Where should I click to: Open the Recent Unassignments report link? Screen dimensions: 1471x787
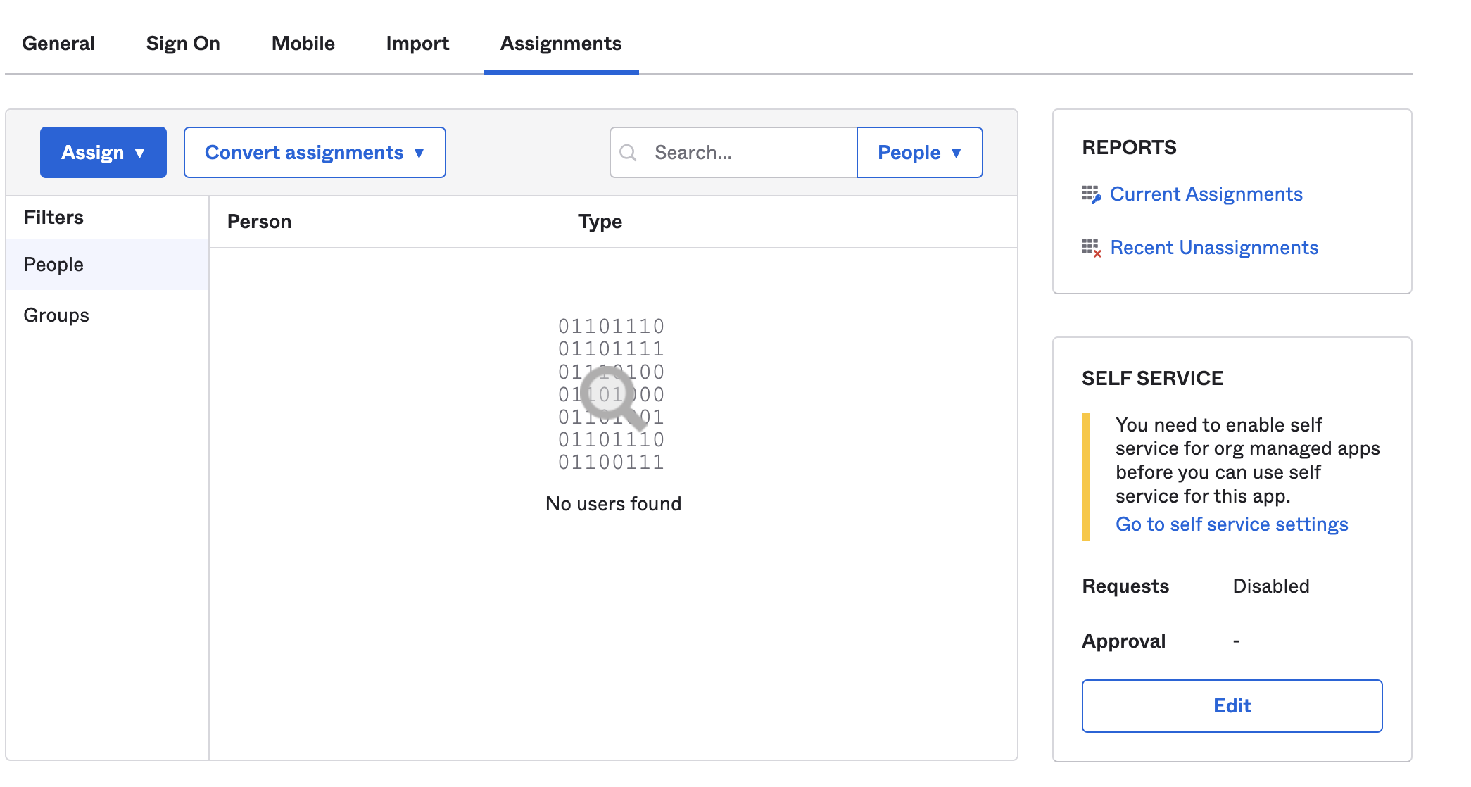[x=1213, y=248]
